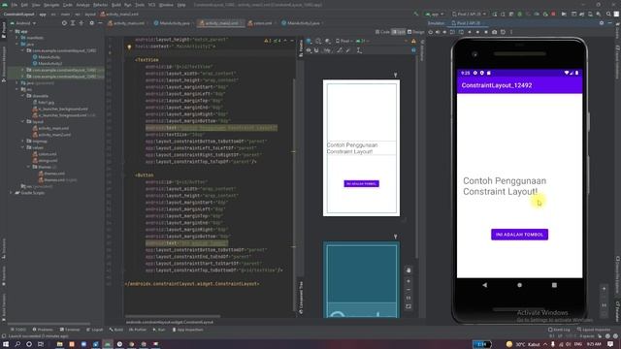Click the guidelines icon in design toolbar

[359, 50]
